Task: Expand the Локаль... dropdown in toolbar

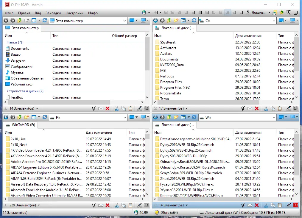Action: 269,13
